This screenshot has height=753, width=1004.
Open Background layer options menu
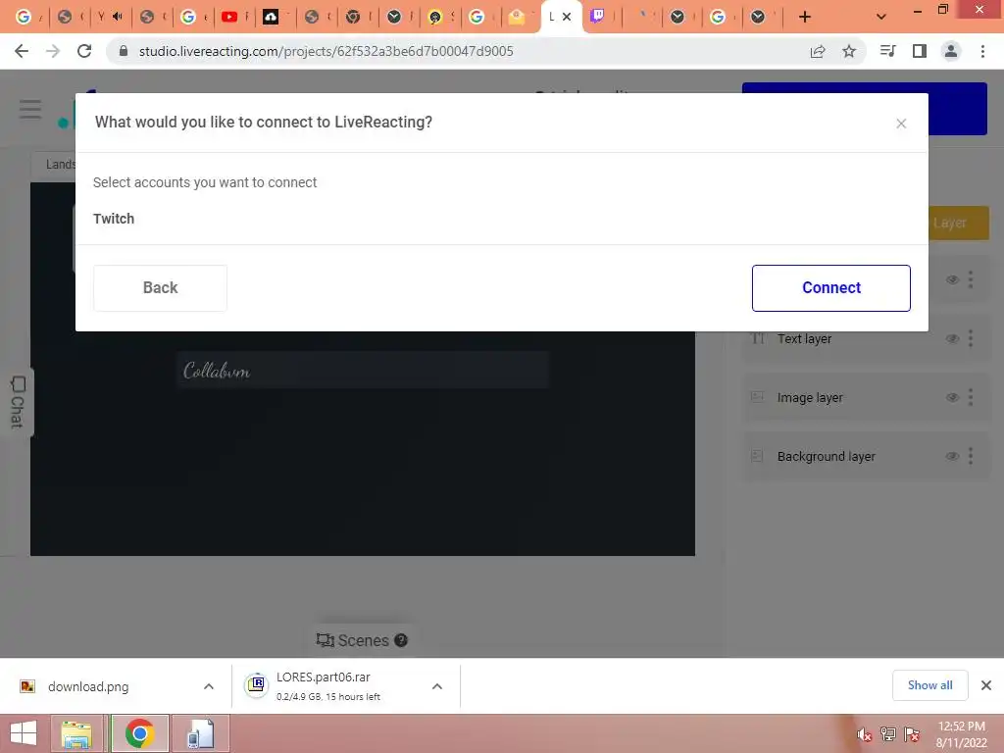[971, 457]
